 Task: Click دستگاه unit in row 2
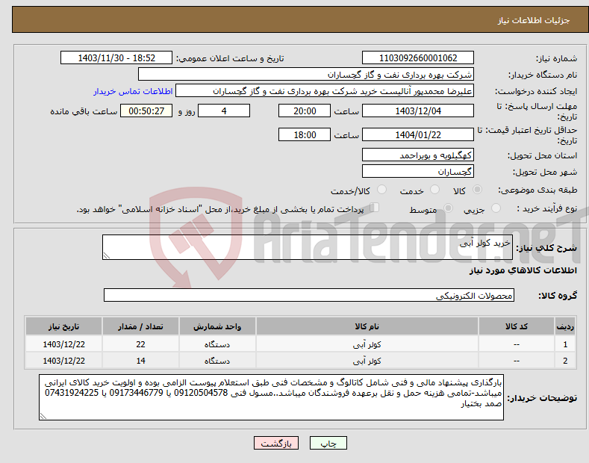point(217,361)
